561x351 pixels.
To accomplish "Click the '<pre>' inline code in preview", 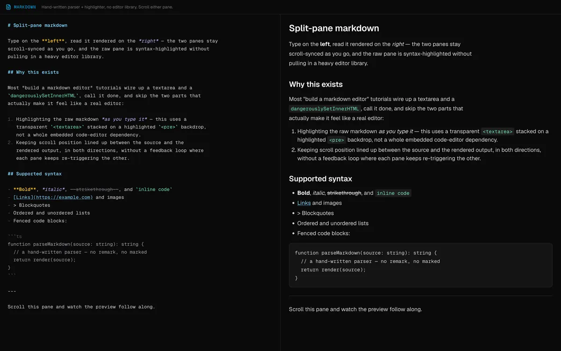I will click(336, 140).
